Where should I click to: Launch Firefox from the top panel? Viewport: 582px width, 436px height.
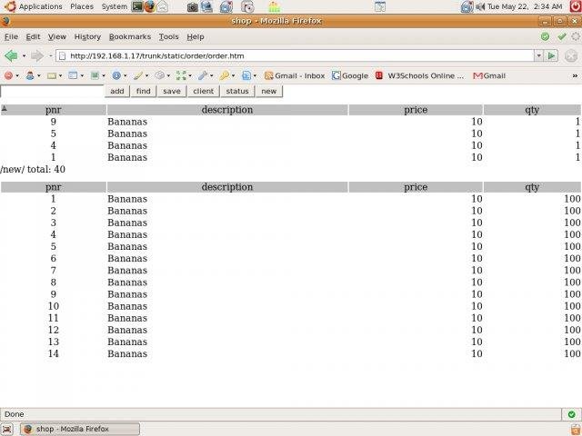tap(149, 6)
